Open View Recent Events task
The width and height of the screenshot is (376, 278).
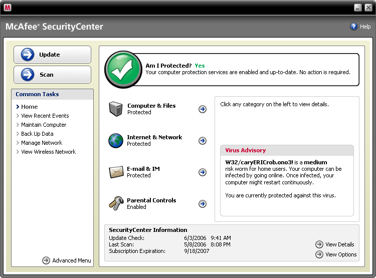pyautogui.click(x=45, y=116)
